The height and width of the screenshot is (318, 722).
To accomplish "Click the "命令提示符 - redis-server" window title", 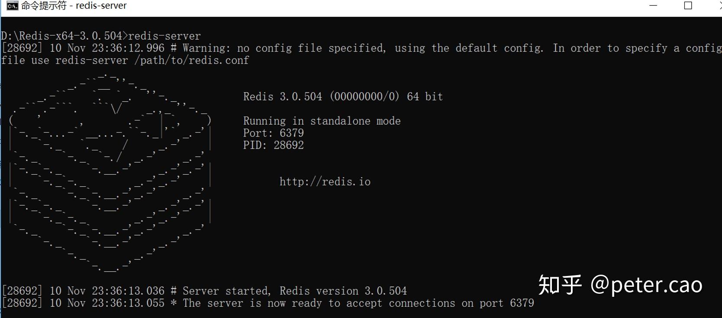I will [x=74, y=6].
